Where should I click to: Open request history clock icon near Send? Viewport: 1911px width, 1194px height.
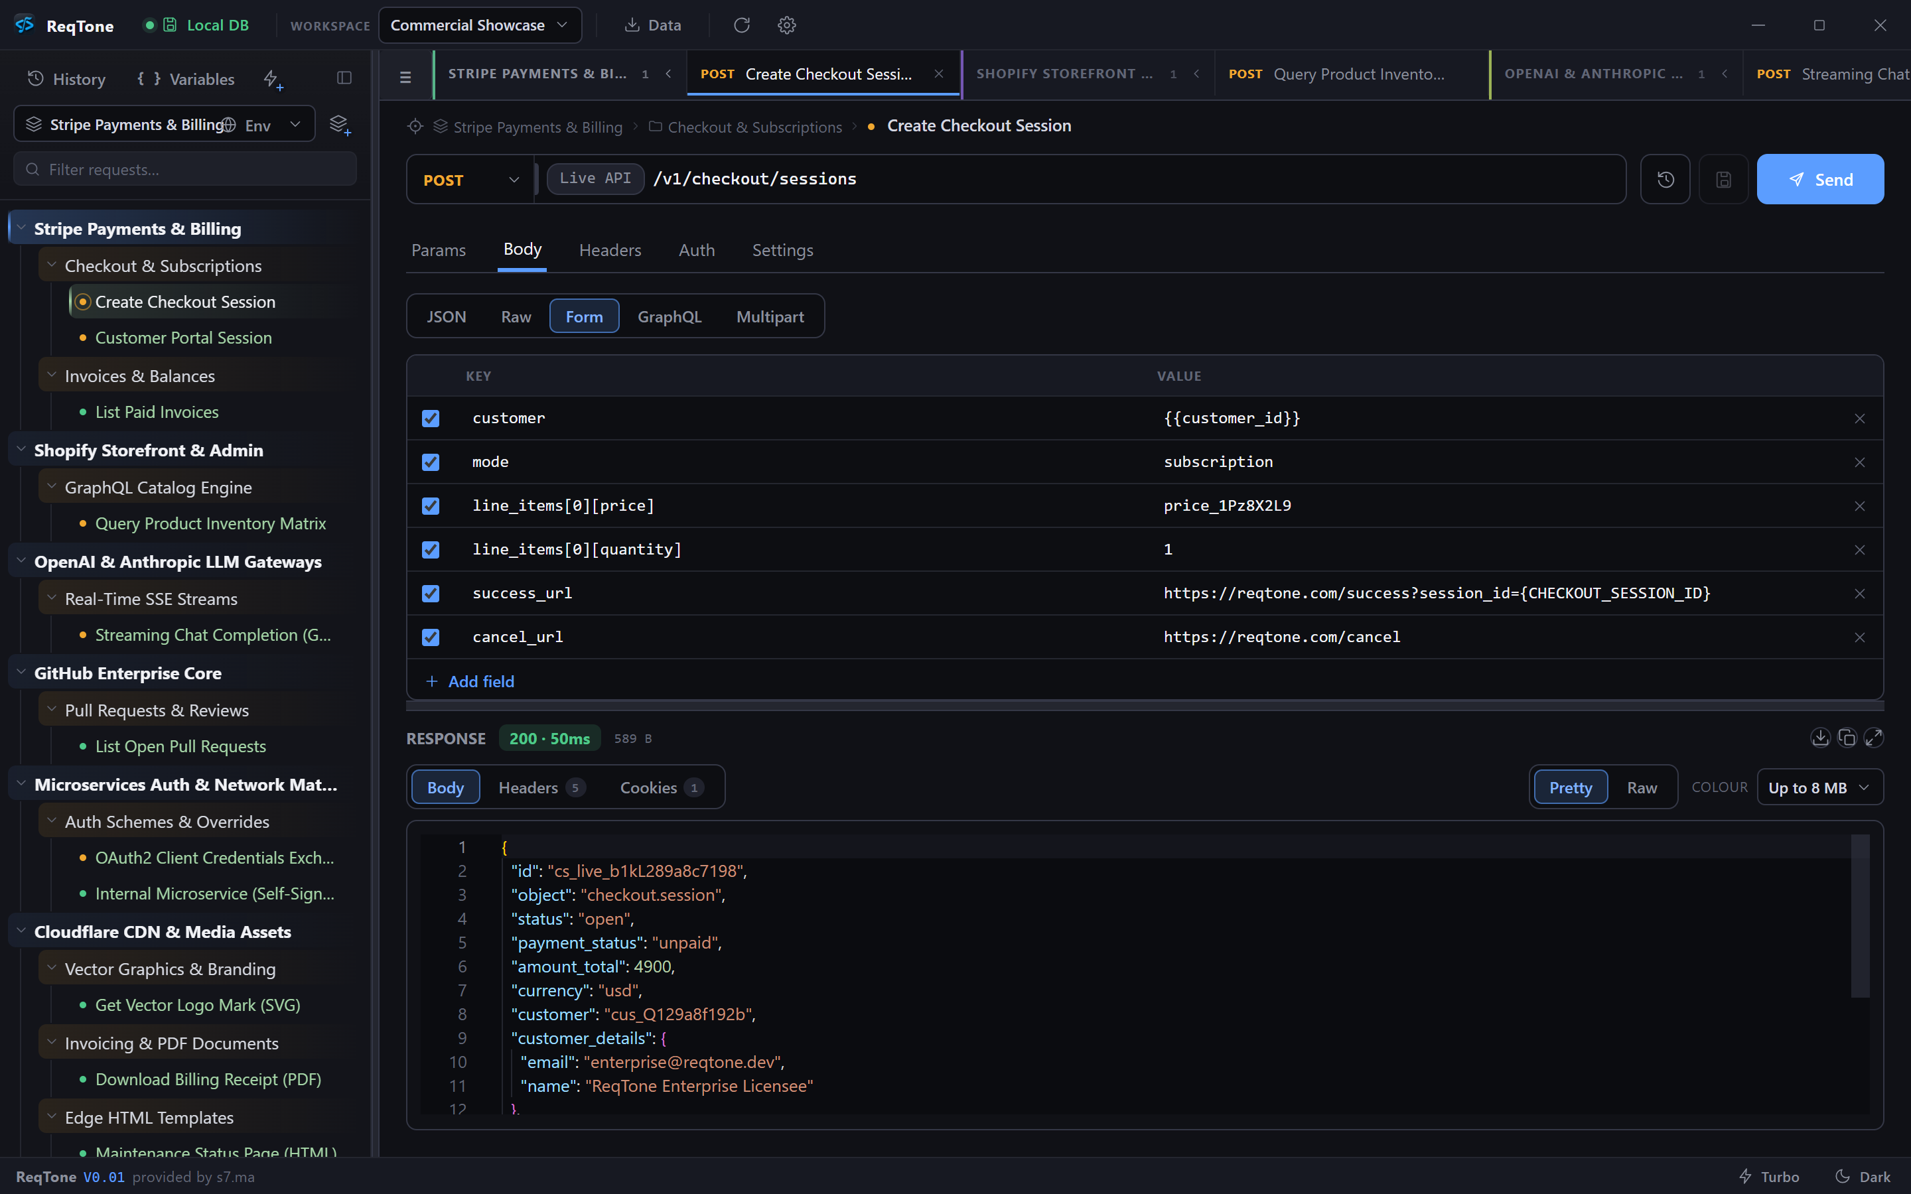tap(1665, 179)
